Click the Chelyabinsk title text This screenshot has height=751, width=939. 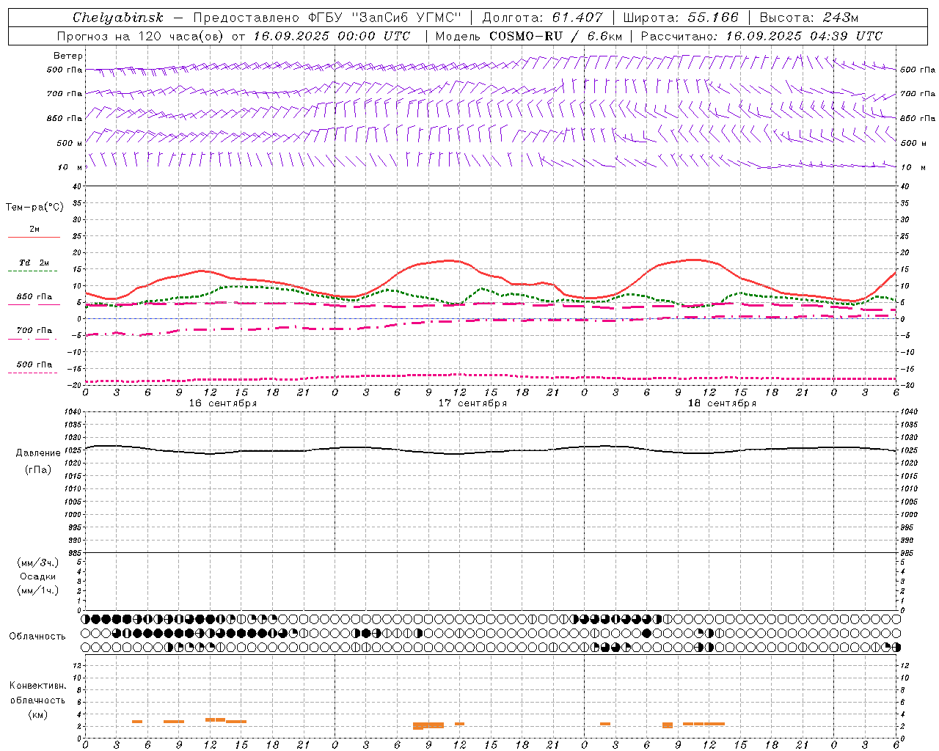pyautogui.click(x=118, y=18)
